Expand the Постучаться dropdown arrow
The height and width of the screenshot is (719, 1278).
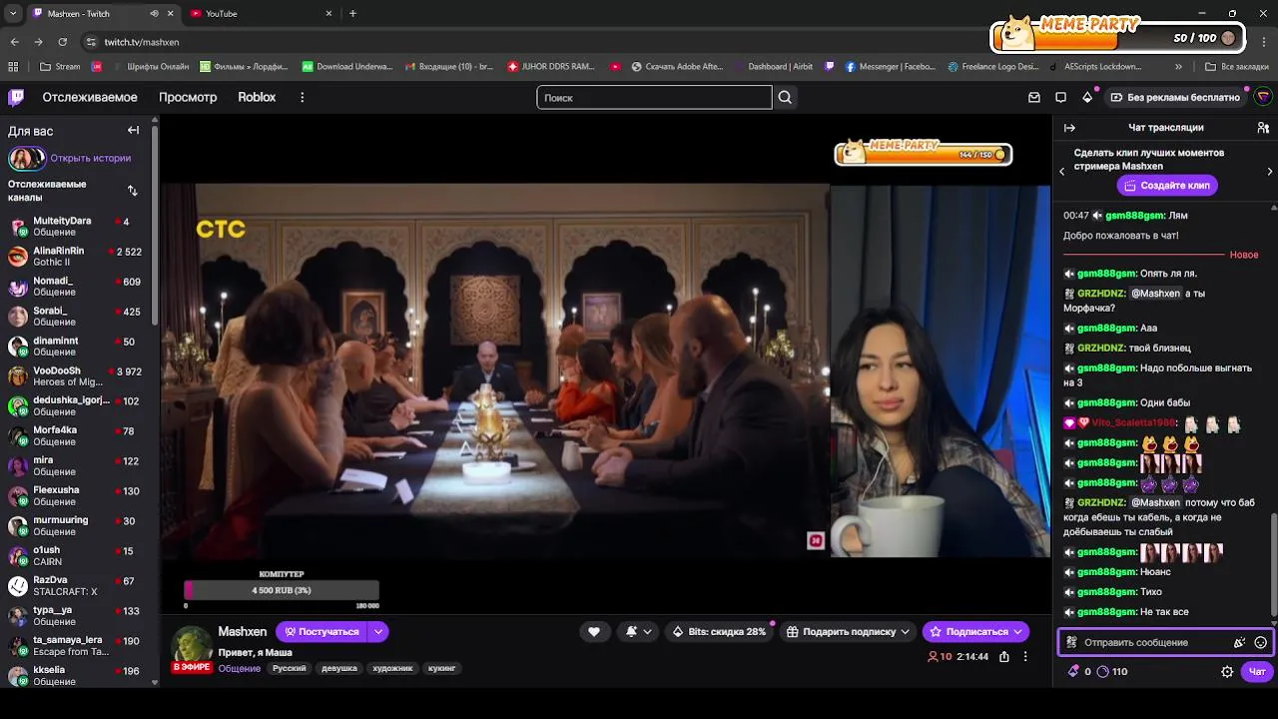(x=378, y=631)
